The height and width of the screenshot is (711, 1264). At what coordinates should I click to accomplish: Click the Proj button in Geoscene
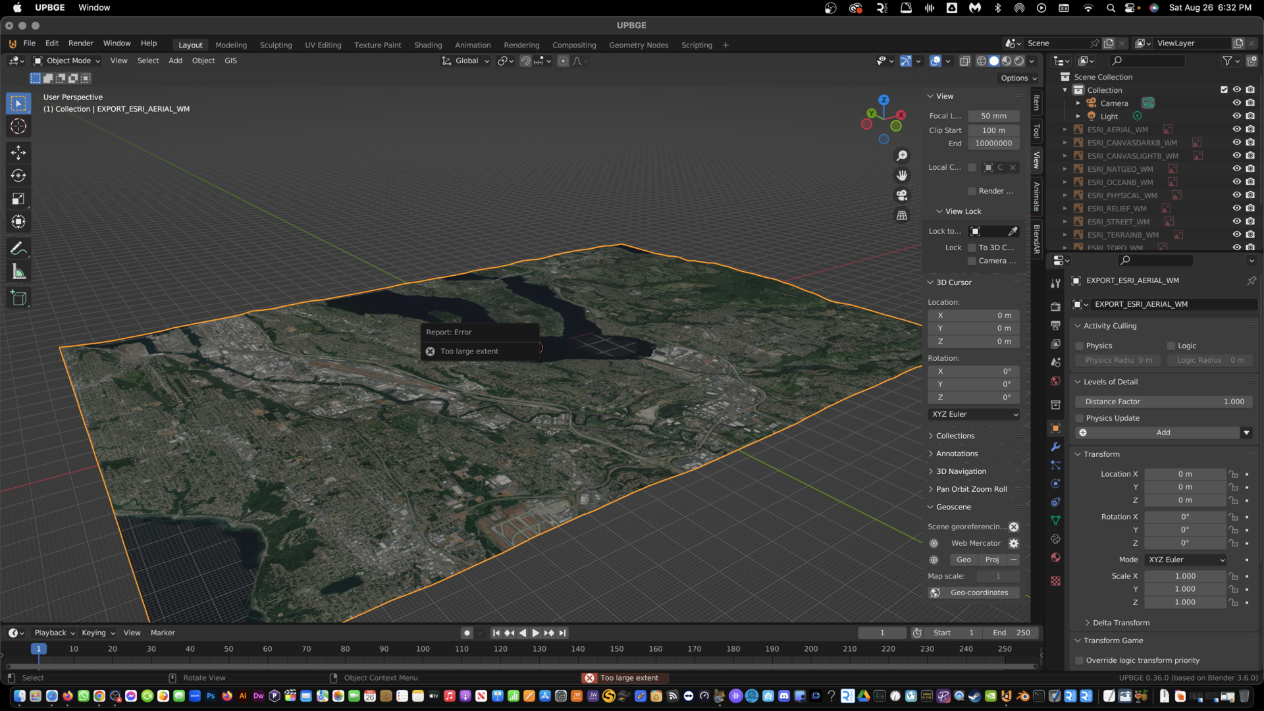coord(992,560)
